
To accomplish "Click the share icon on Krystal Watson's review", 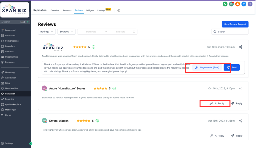I will [240, 121].
